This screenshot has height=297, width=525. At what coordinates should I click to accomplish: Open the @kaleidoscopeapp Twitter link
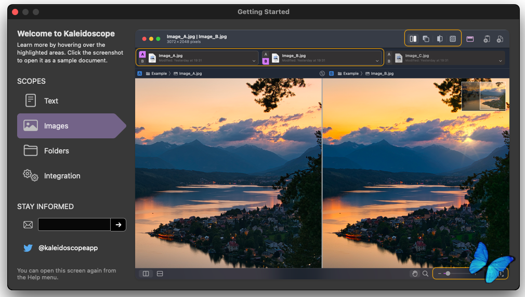click(68, 248)
